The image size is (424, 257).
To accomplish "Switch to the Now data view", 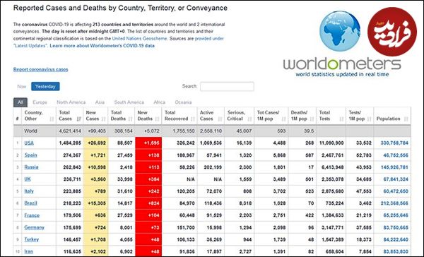I will [22, 86].
